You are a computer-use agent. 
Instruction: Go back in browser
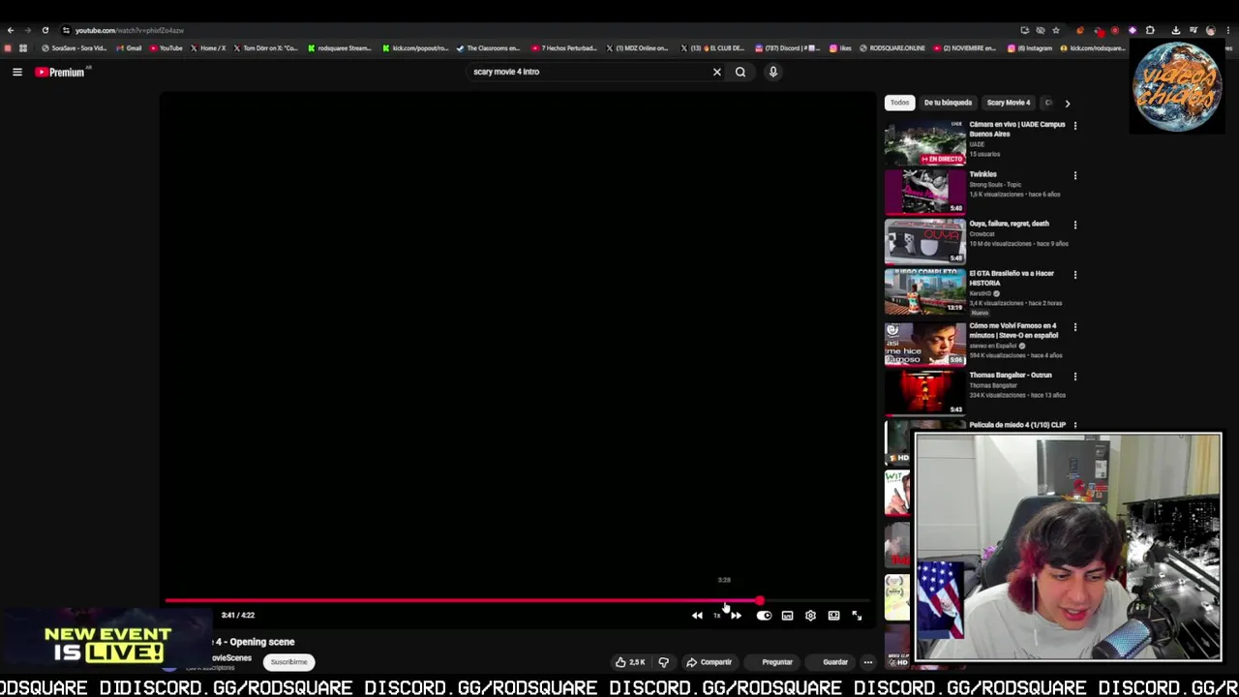pyautogui.click(x=11, y=30)
